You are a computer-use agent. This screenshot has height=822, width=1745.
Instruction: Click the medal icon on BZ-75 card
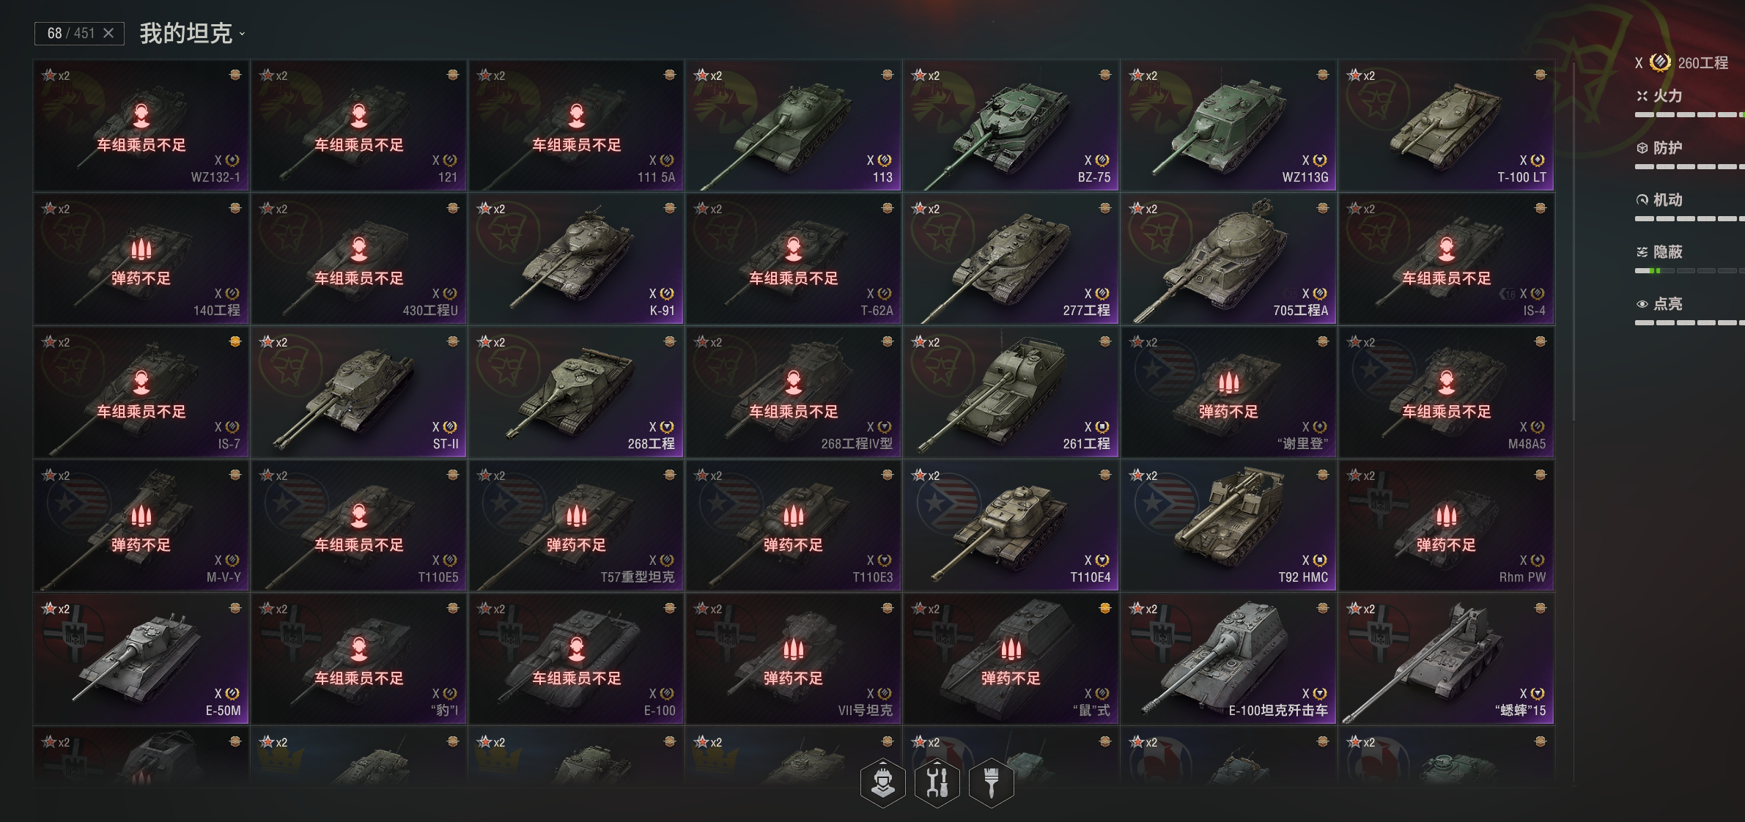(x=1105, y=75)
